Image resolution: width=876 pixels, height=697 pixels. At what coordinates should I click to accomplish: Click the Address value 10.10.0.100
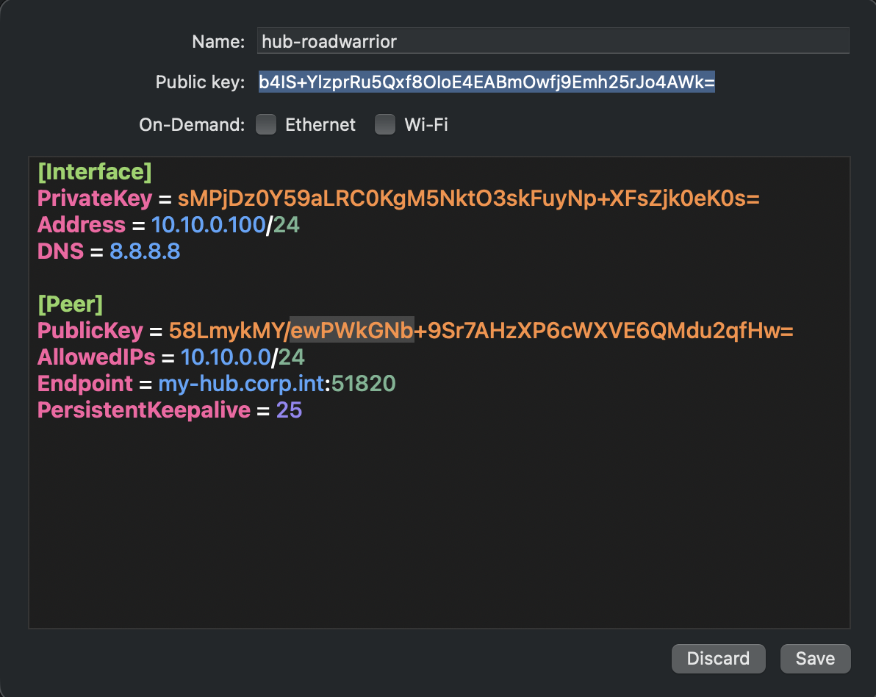click(x=208, y=225)
